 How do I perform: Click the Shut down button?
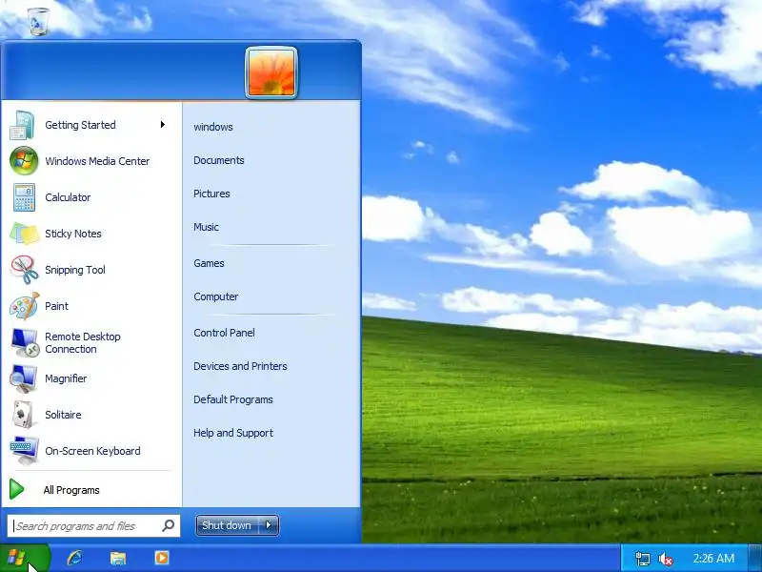(x=227, y=525)
